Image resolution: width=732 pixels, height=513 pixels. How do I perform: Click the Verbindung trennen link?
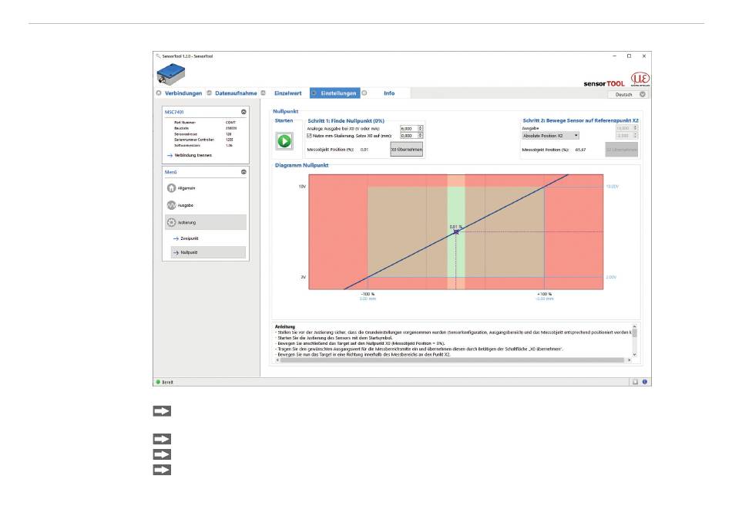point(193,155)
